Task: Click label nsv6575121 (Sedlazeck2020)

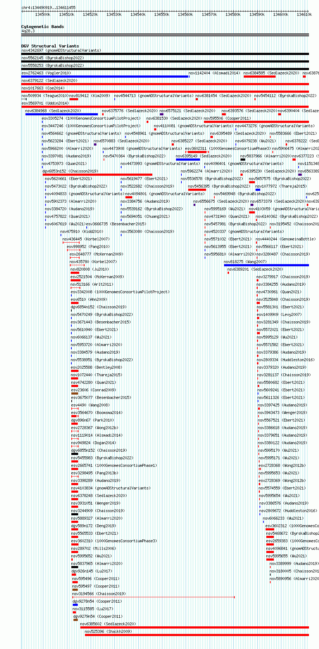Action: pyautogui.click(x=187, y=111)
